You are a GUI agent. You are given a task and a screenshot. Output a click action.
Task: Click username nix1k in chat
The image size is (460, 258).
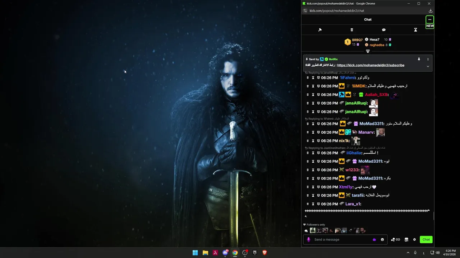tap(344, 141)
